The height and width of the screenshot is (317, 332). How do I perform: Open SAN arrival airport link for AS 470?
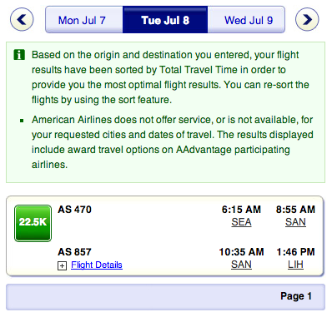[295, 222]
